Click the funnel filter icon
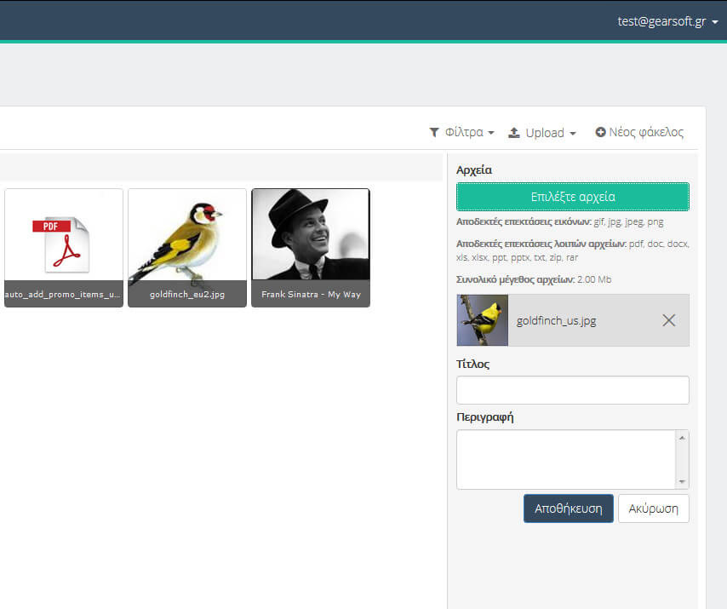Viewport: 727px width, 609px height. (434, 133)
